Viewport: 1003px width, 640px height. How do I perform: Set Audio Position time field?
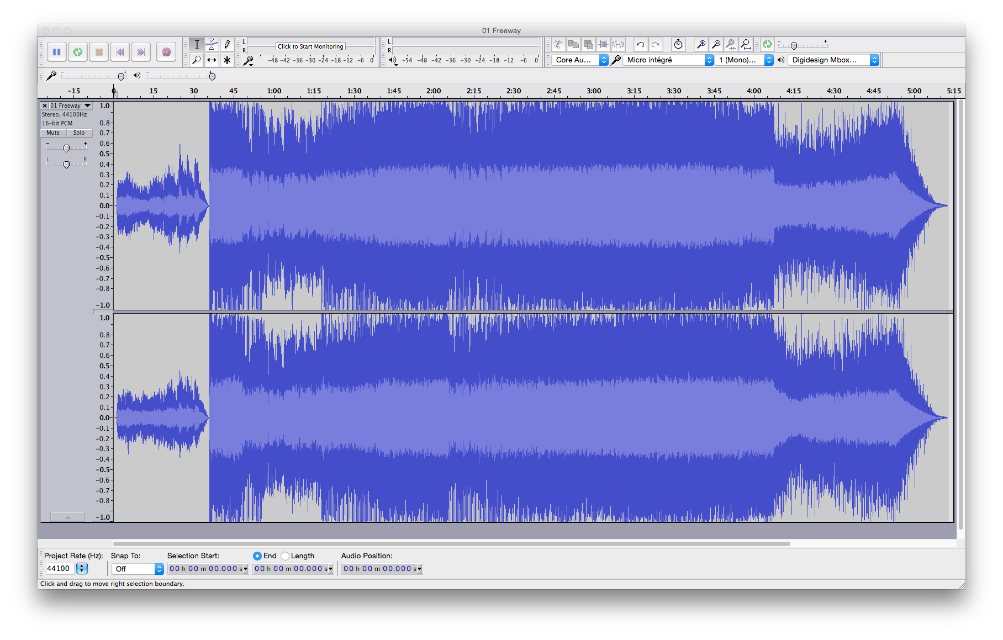tap(382, 569)
